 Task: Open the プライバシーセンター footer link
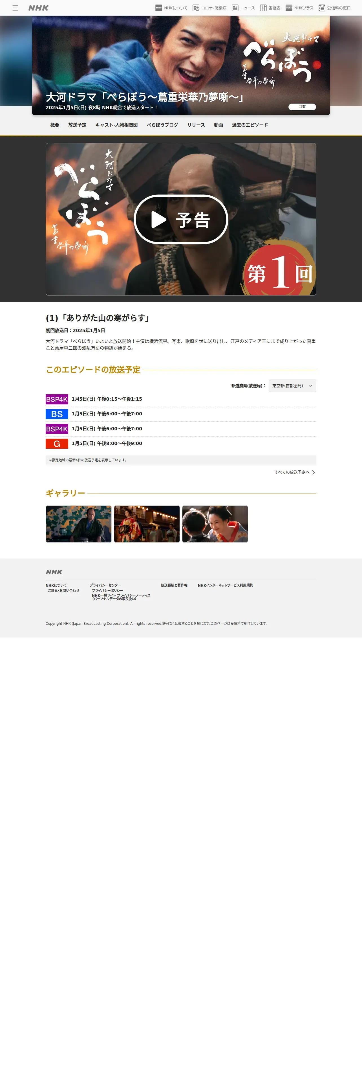pos(105,585)
